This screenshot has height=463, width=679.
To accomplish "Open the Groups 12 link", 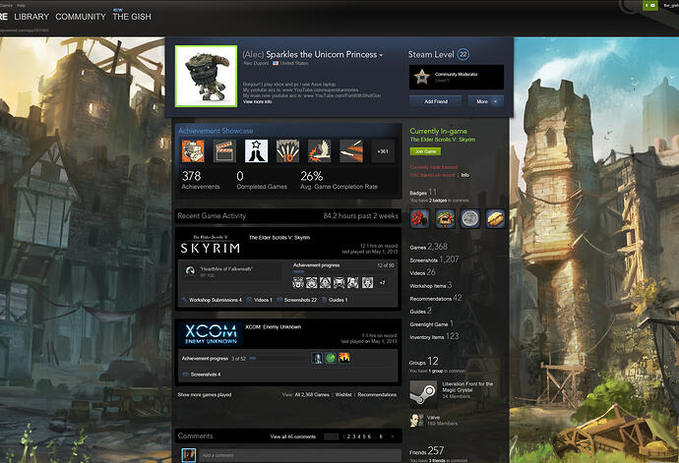I will 424,362.
